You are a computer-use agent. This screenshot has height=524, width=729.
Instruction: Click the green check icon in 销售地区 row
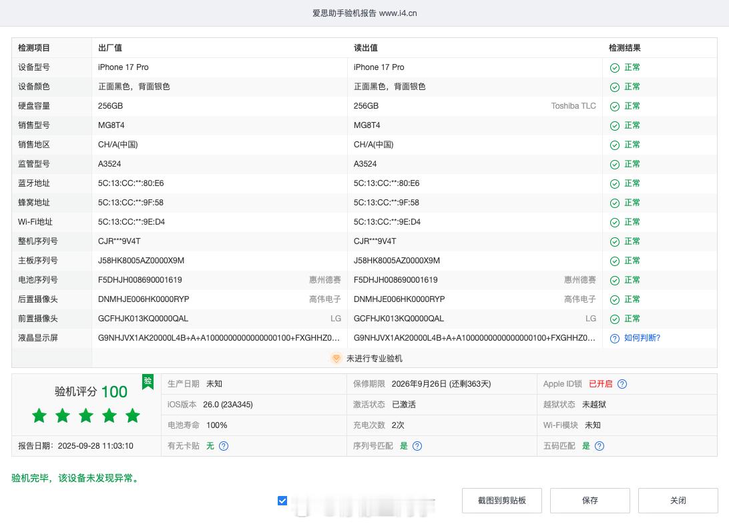(x=615, y=145)
